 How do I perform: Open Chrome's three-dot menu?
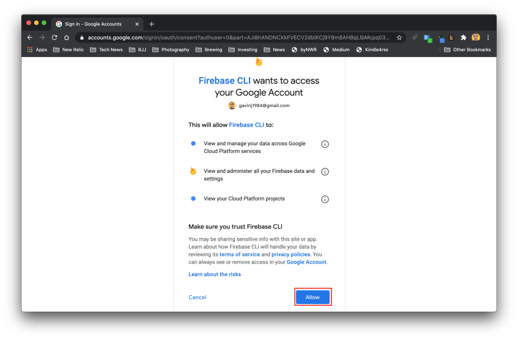pos(488,37)
